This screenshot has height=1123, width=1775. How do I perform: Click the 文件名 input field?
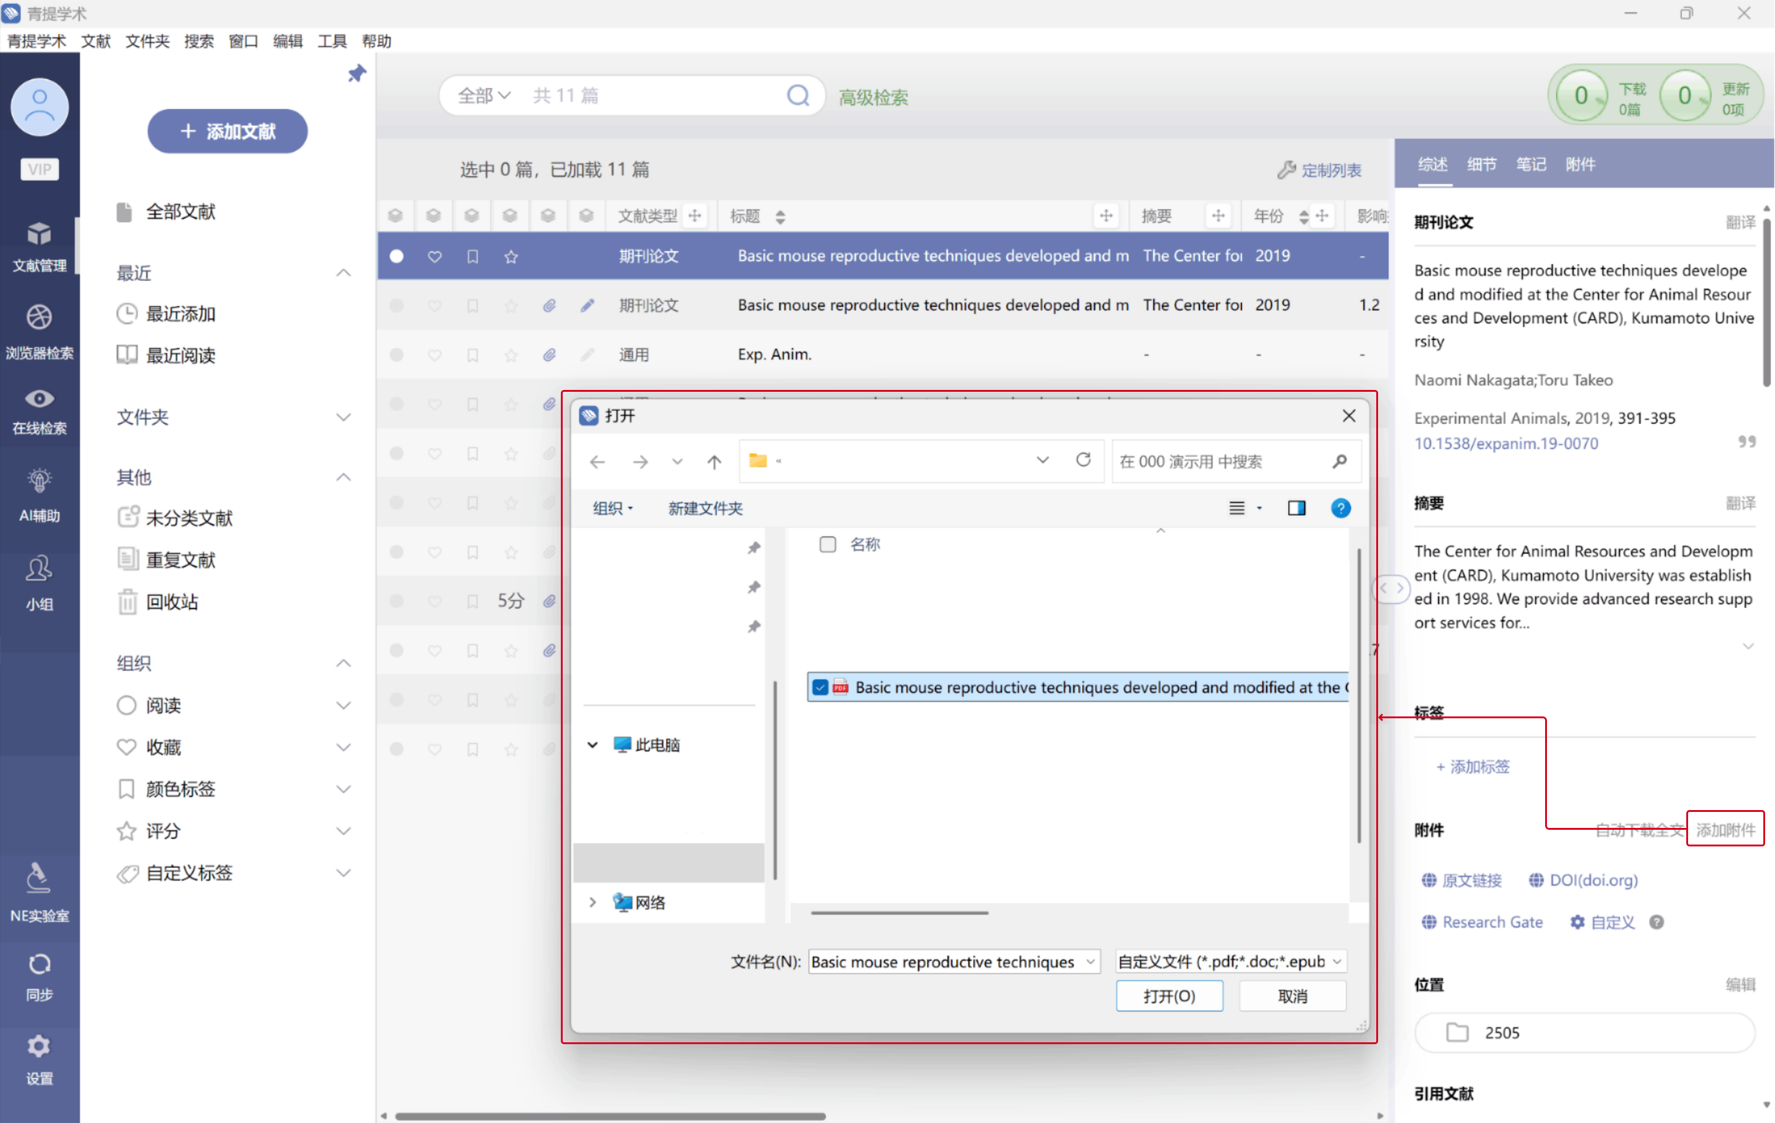coord(944,962)
